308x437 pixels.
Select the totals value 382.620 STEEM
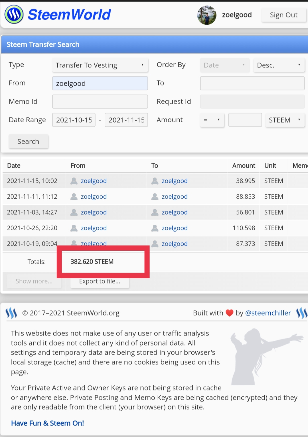[92, 262]
